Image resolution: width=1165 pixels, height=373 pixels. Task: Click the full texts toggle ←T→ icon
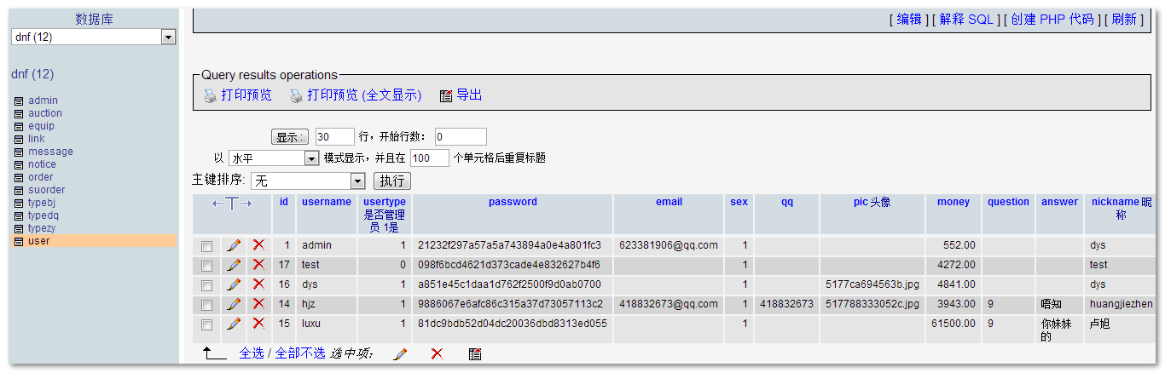[x=232, y=204]
